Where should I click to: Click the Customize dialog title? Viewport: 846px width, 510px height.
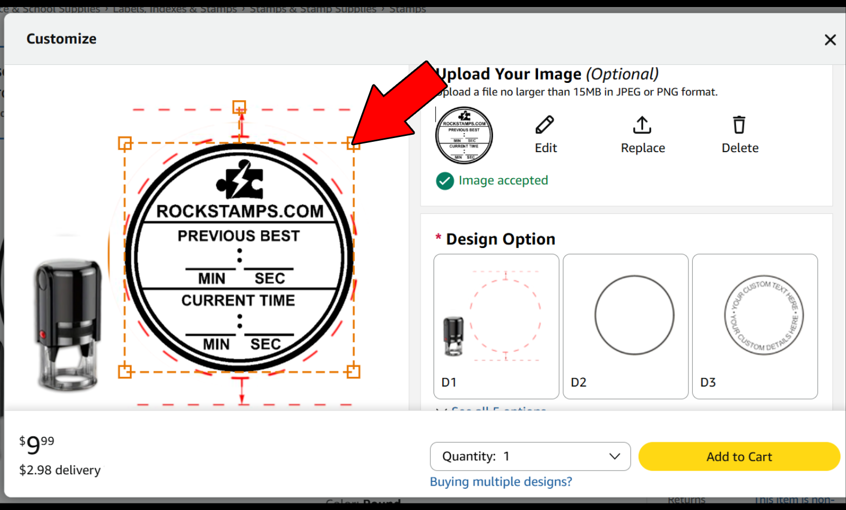click(x=62, y=39)
